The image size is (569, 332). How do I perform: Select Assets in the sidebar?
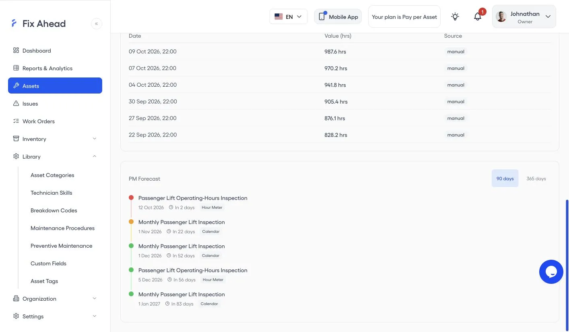click(55, 86)
